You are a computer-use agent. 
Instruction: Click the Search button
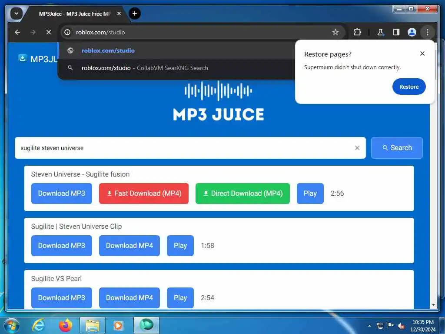[397, 148]
